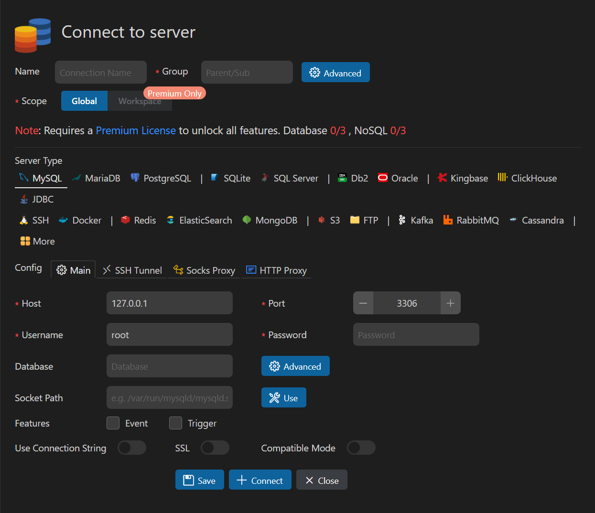Screen dimensions: 595x513
Task: Increase the port number
Action: (450, 303)
